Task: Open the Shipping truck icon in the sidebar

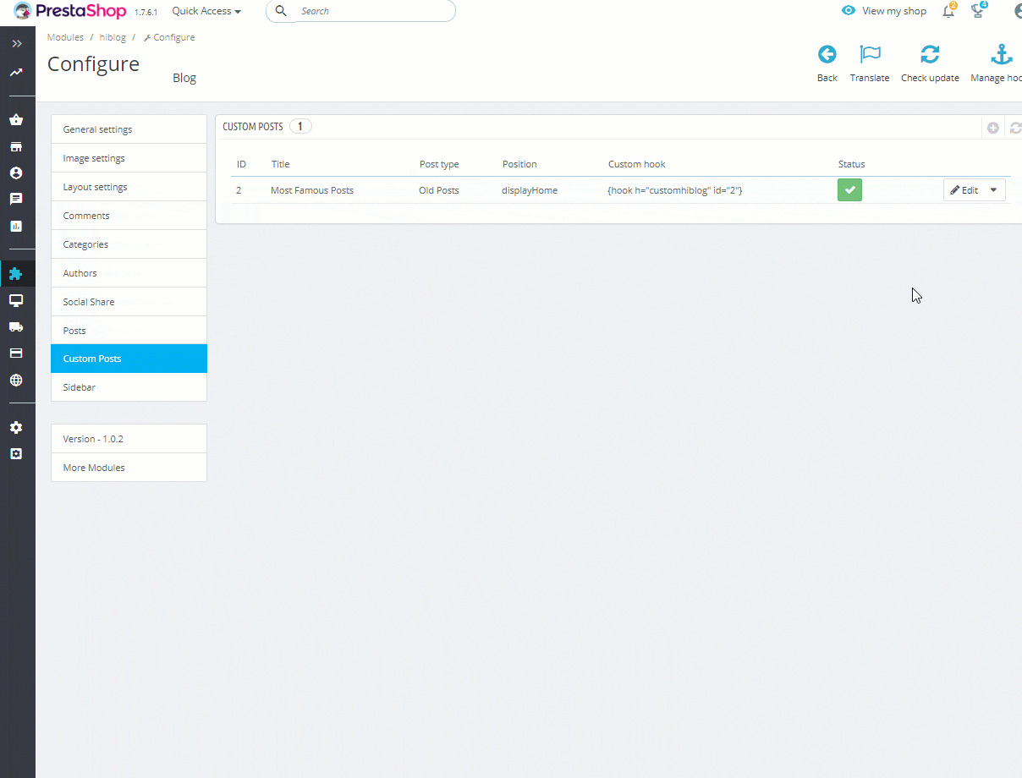Action: [x=16, y=326]
